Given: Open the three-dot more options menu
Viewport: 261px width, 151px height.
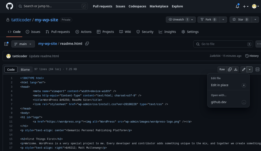Looking at the screenshot, I should click(x=258, y=44).
